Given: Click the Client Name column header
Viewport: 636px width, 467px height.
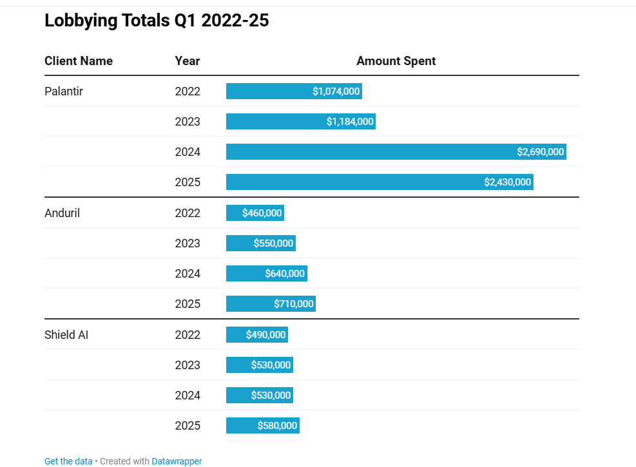Looking at the screenshot, I should point(79,61).
